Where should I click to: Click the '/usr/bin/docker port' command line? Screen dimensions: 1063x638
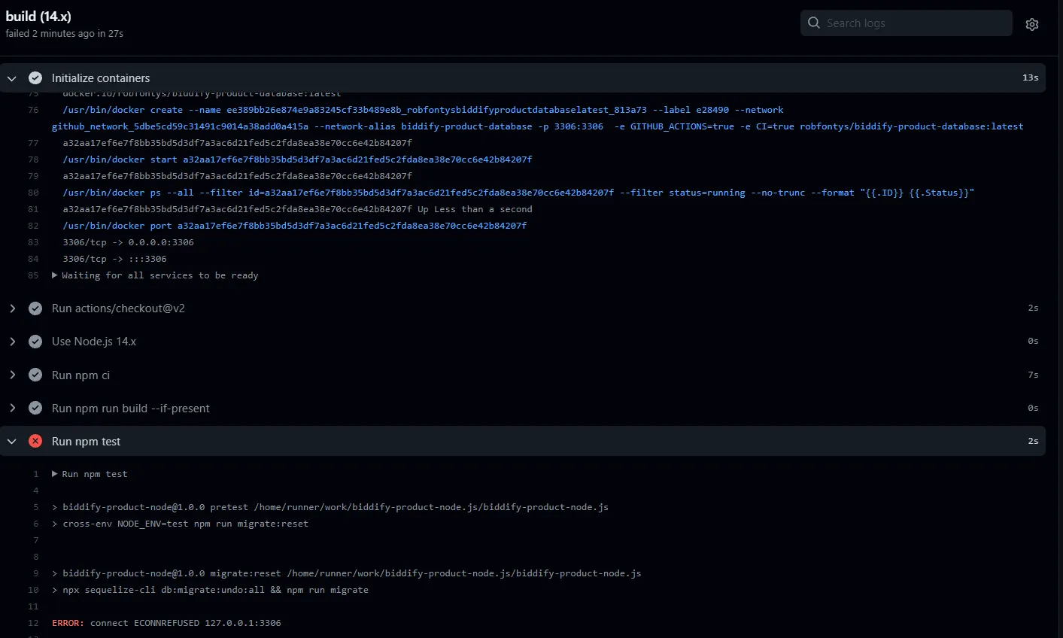tap(295, 226)
